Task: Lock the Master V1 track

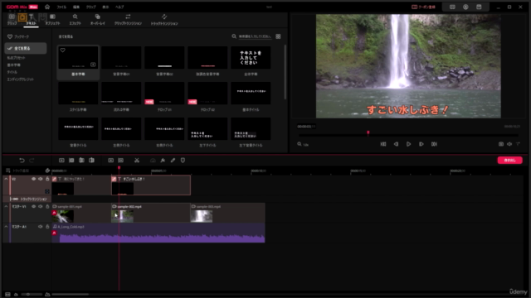Action: (47, 206)
